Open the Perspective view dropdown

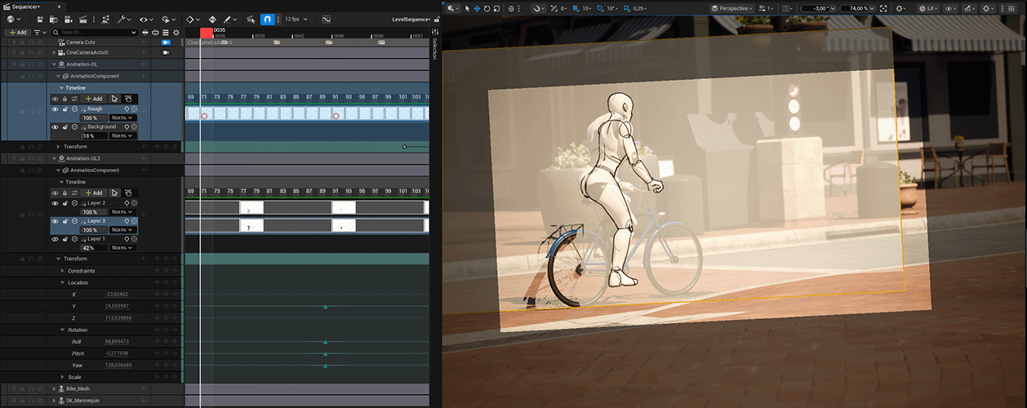pyautogui.click(x=732, y=8)
